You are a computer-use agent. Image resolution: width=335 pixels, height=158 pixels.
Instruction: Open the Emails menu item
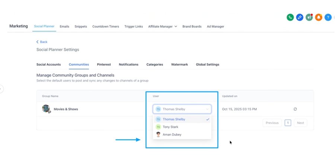(x=64, y=27)
